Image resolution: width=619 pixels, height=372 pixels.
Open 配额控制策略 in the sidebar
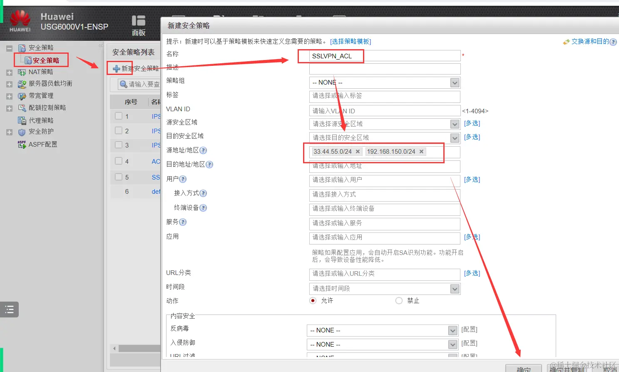(47, 107)
